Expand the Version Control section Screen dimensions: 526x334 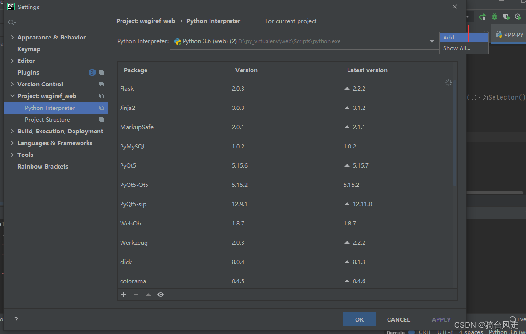pos(12,84)
